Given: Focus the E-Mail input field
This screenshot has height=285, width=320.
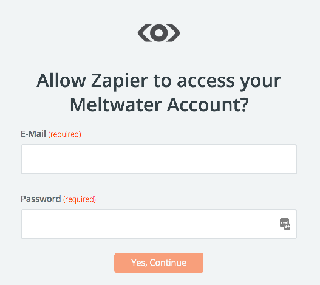Looking at the screenshot, I should (x=158, y=159).
